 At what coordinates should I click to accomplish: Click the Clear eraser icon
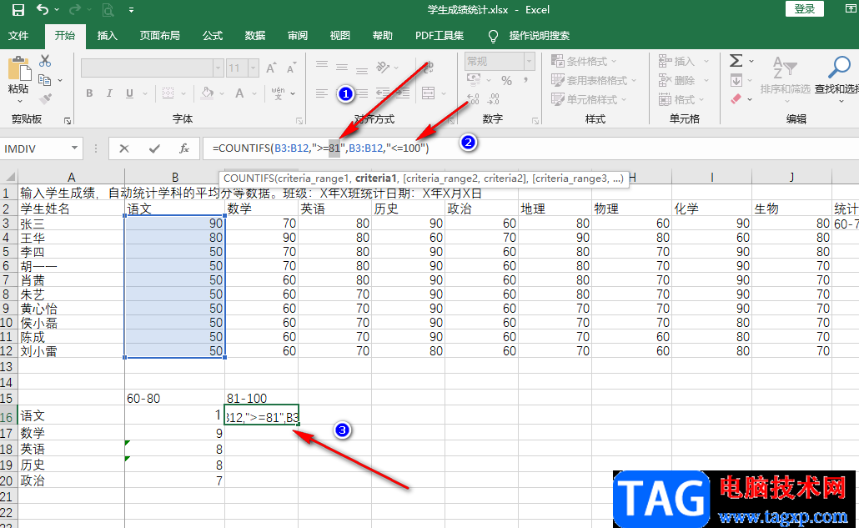click(736, 99)
